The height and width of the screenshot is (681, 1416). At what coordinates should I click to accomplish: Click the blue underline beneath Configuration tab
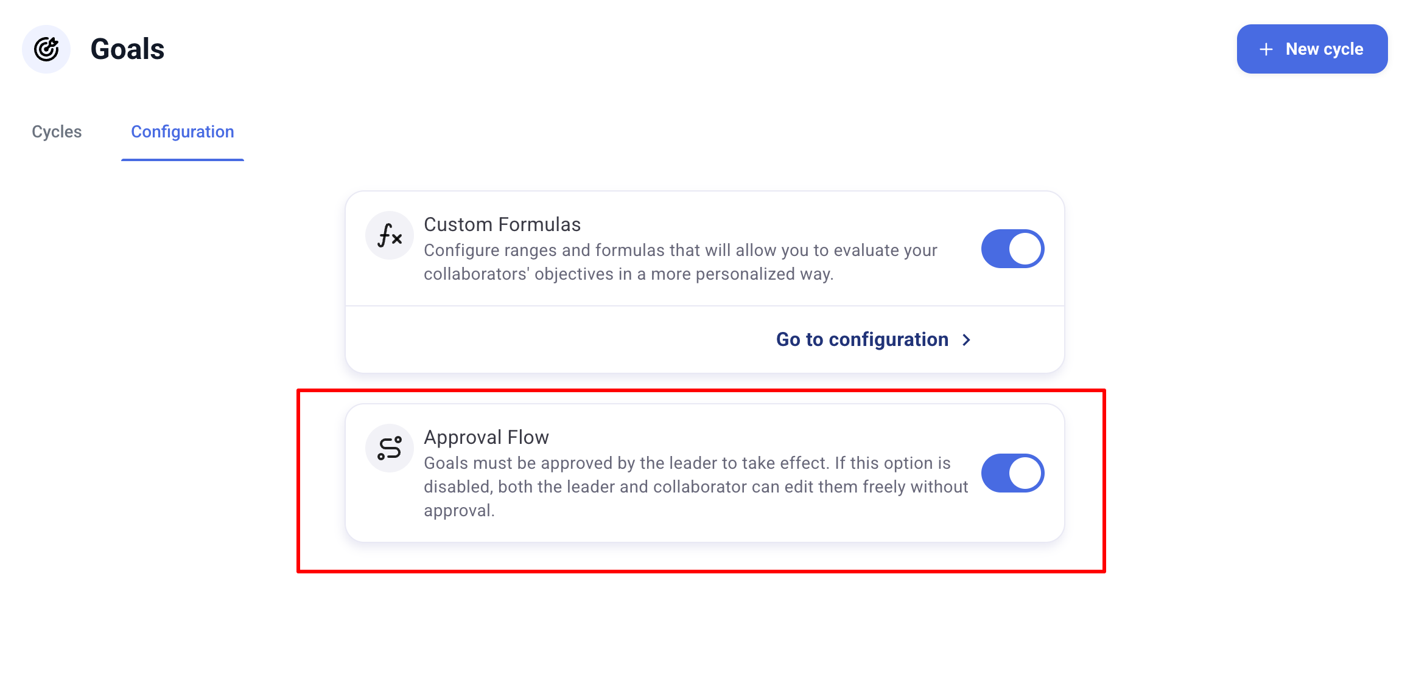pyautogui.click(x=183, y=160)
